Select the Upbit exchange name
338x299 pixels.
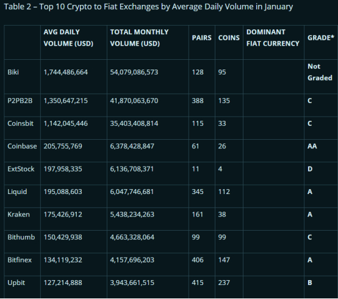click(16, 283)
